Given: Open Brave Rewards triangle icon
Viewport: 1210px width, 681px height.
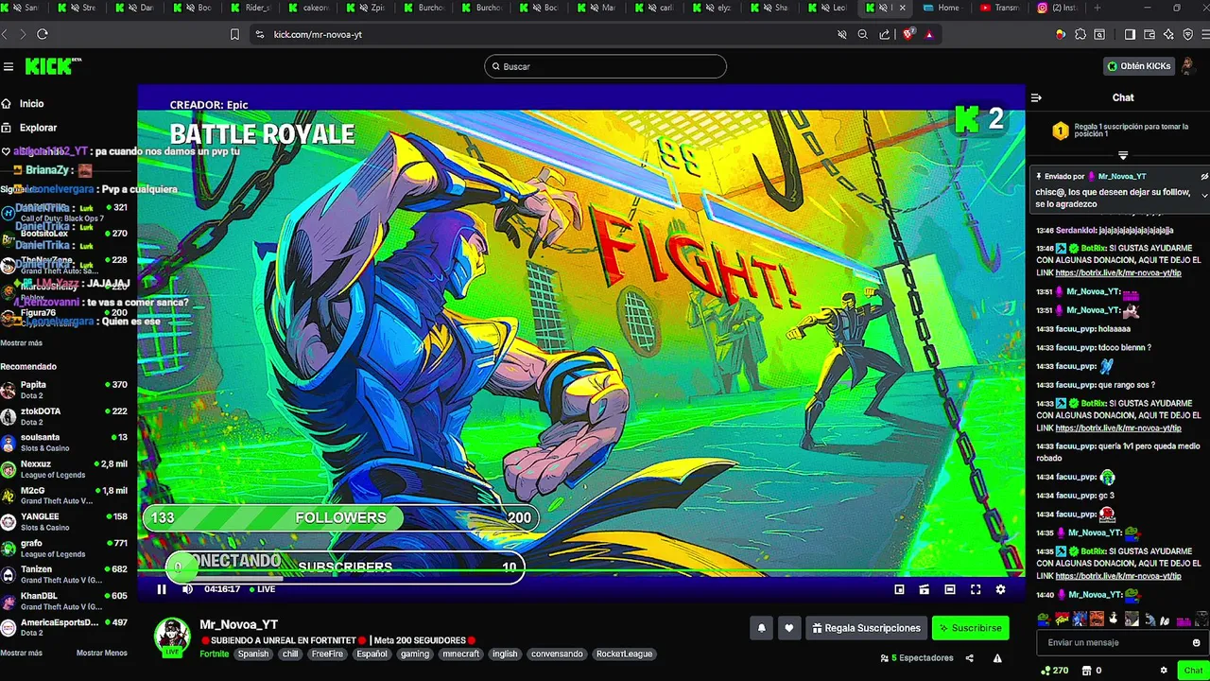Looking at the screenshot, I should coord(929,34).
